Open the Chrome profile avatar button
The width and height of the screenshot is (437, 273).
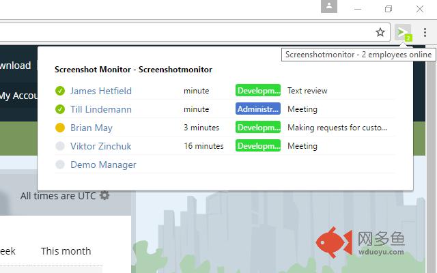click(x=329, y=6)
